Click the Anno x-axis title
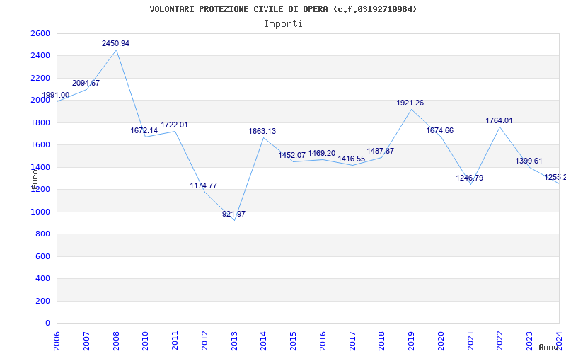This screenshot has width=566, height=354. point(549,347)
